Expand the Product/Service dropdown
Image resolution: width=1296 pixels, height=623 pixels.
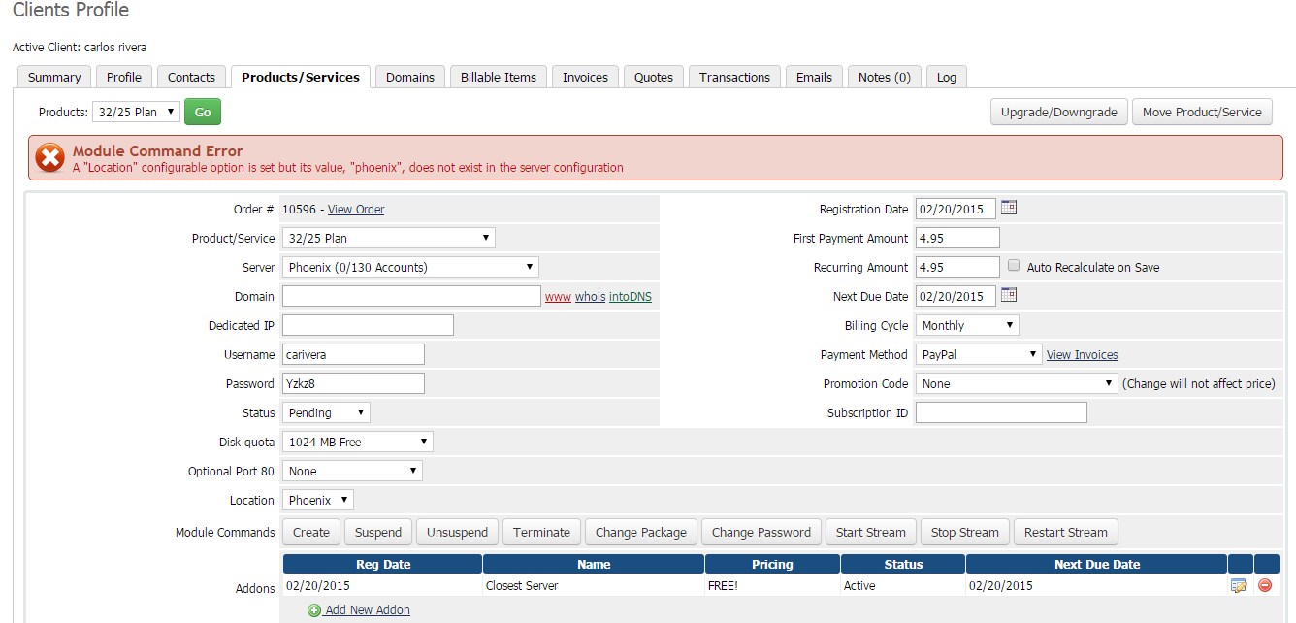pos(389,238)
